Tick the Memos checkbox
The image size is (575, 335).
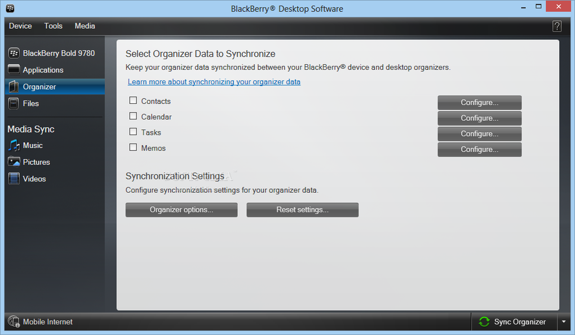pos(133,147)
